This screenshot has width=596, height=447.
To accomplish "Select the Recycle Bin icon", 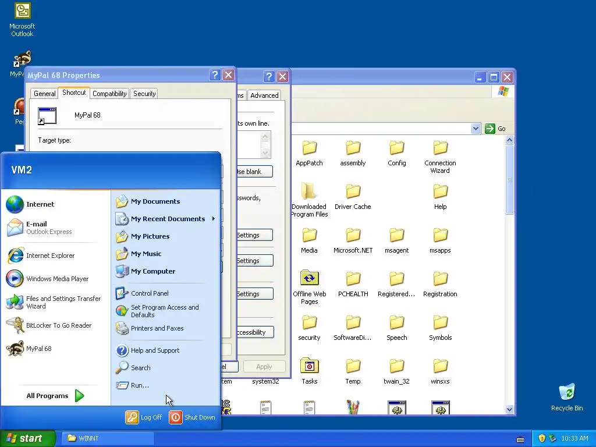I will pos(567,397).
